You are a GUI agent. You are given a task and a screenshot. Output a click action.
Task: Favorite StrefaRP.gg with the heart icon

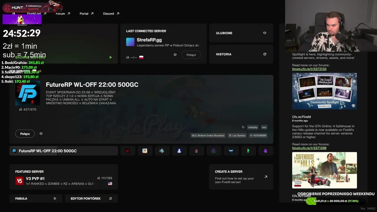pyautogui.click(x=175, y=55)
